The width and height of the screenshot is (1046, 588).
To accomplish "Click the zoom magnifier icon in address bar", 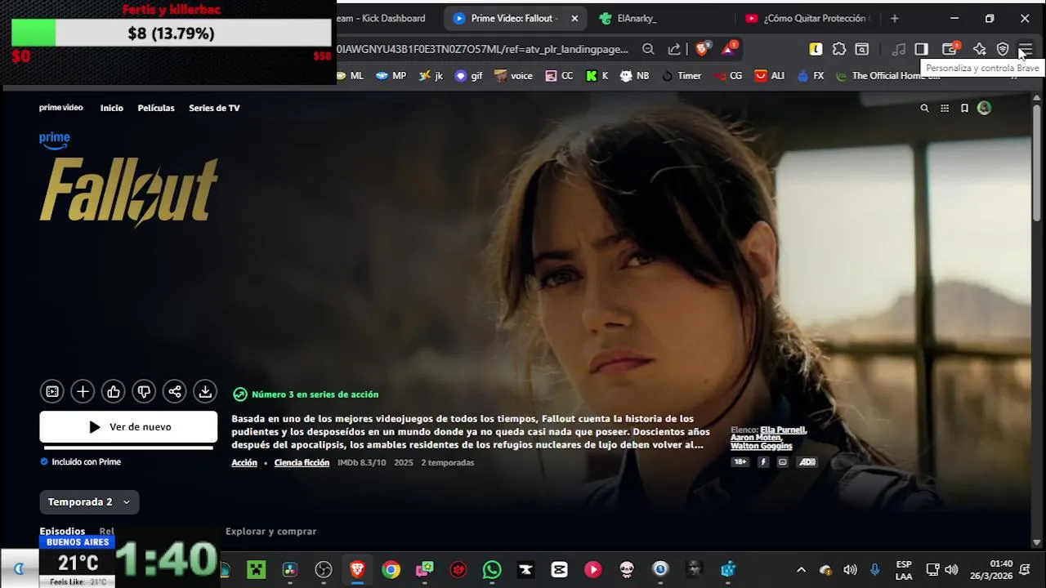I will (648, 49).
